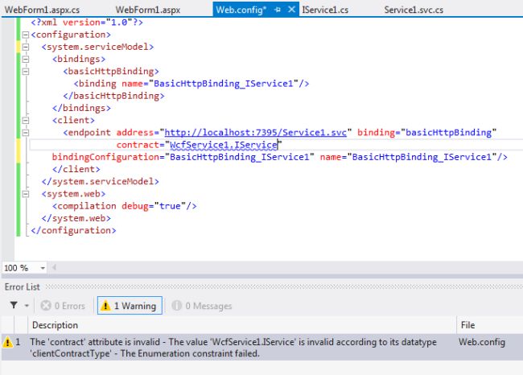Collapse the client element

click(x=26, y=121)
